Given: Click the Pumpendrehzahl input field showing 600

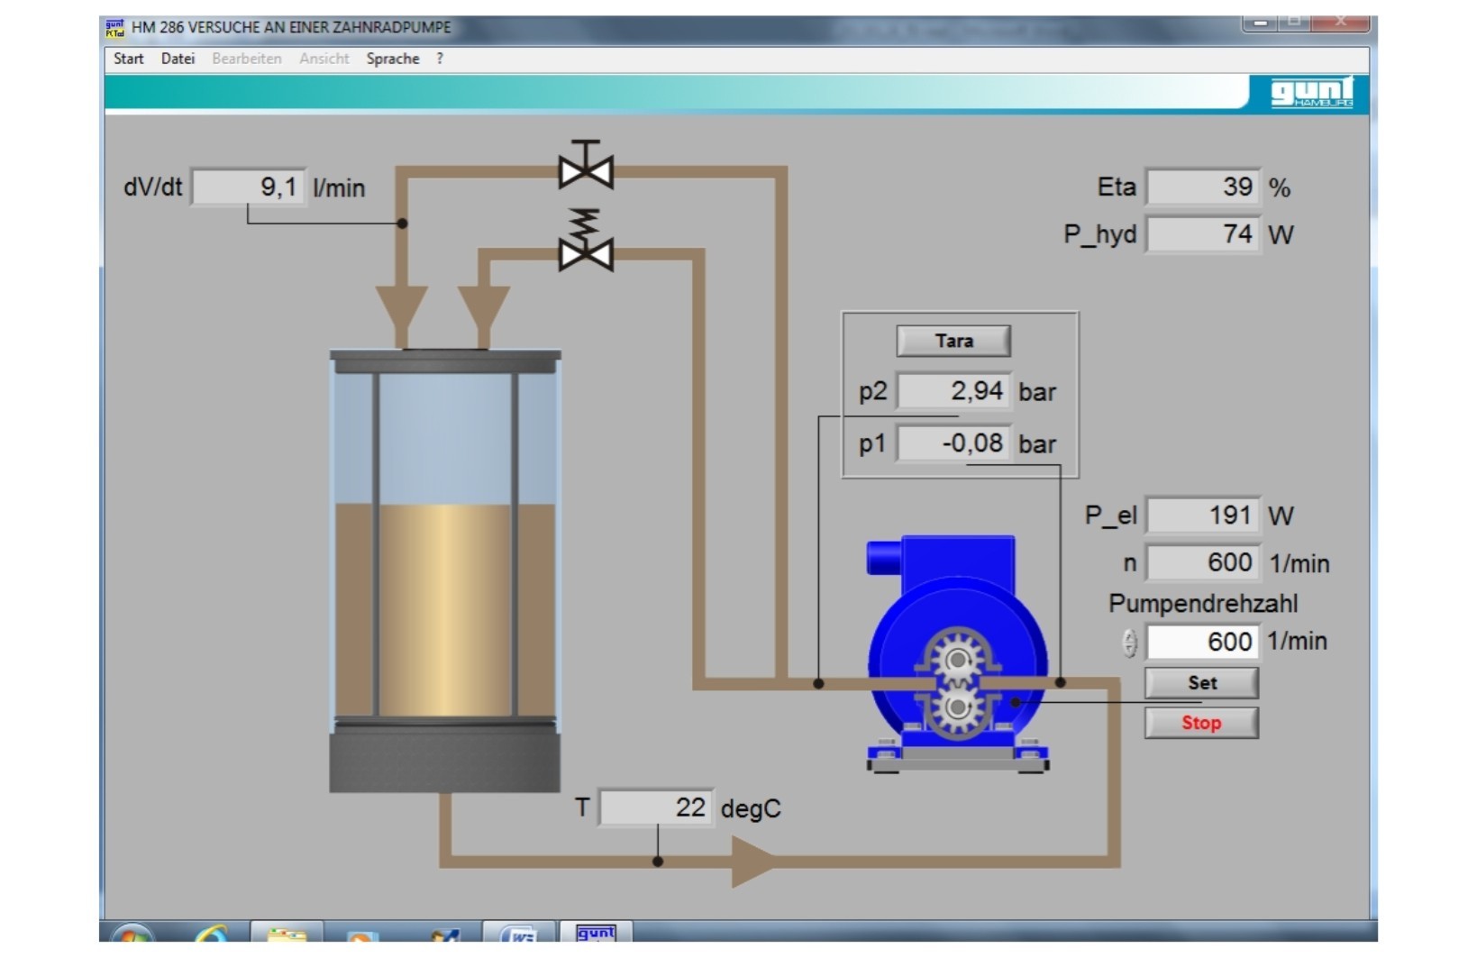Looking at the screenshot, I should tap(1201, 642).
